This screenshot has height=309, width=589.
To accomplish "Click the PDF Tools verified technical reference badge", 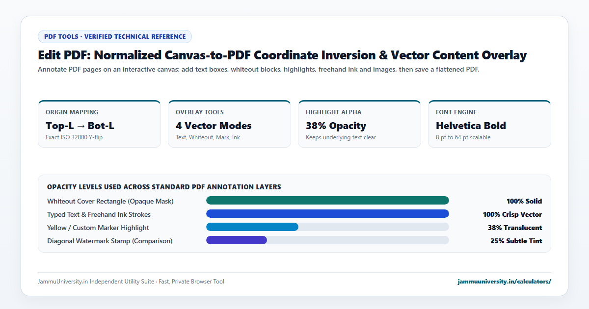I will pos(115,36).
